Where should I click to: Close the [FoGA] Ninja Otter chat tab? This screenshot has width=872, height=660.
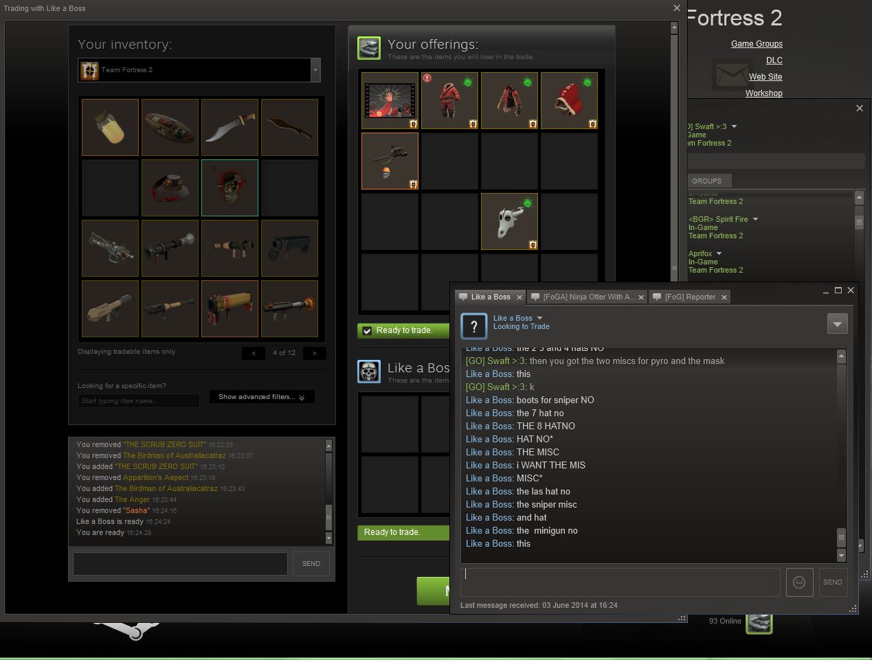point(641,297)
